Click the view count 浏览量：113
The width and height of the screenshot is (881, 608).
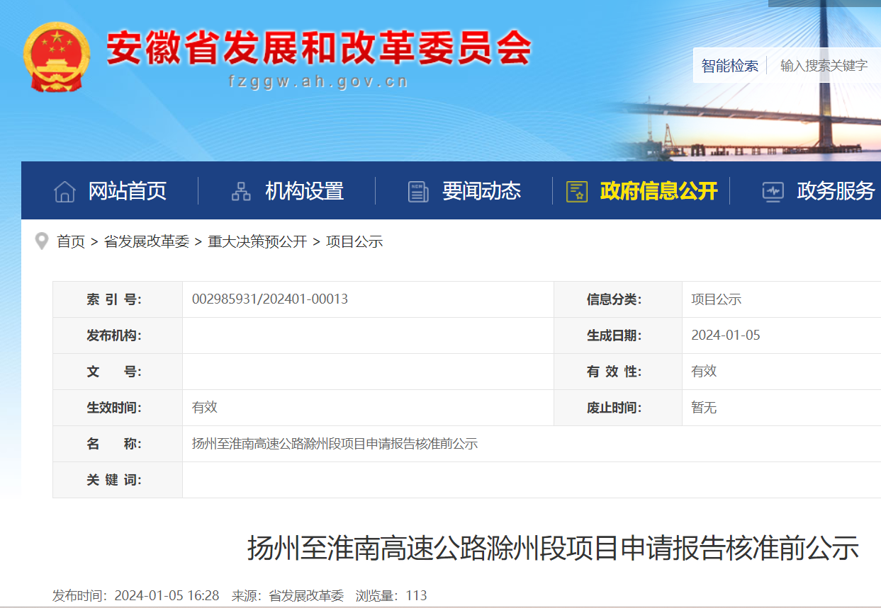pyautogui.click(x=391, y=596)
